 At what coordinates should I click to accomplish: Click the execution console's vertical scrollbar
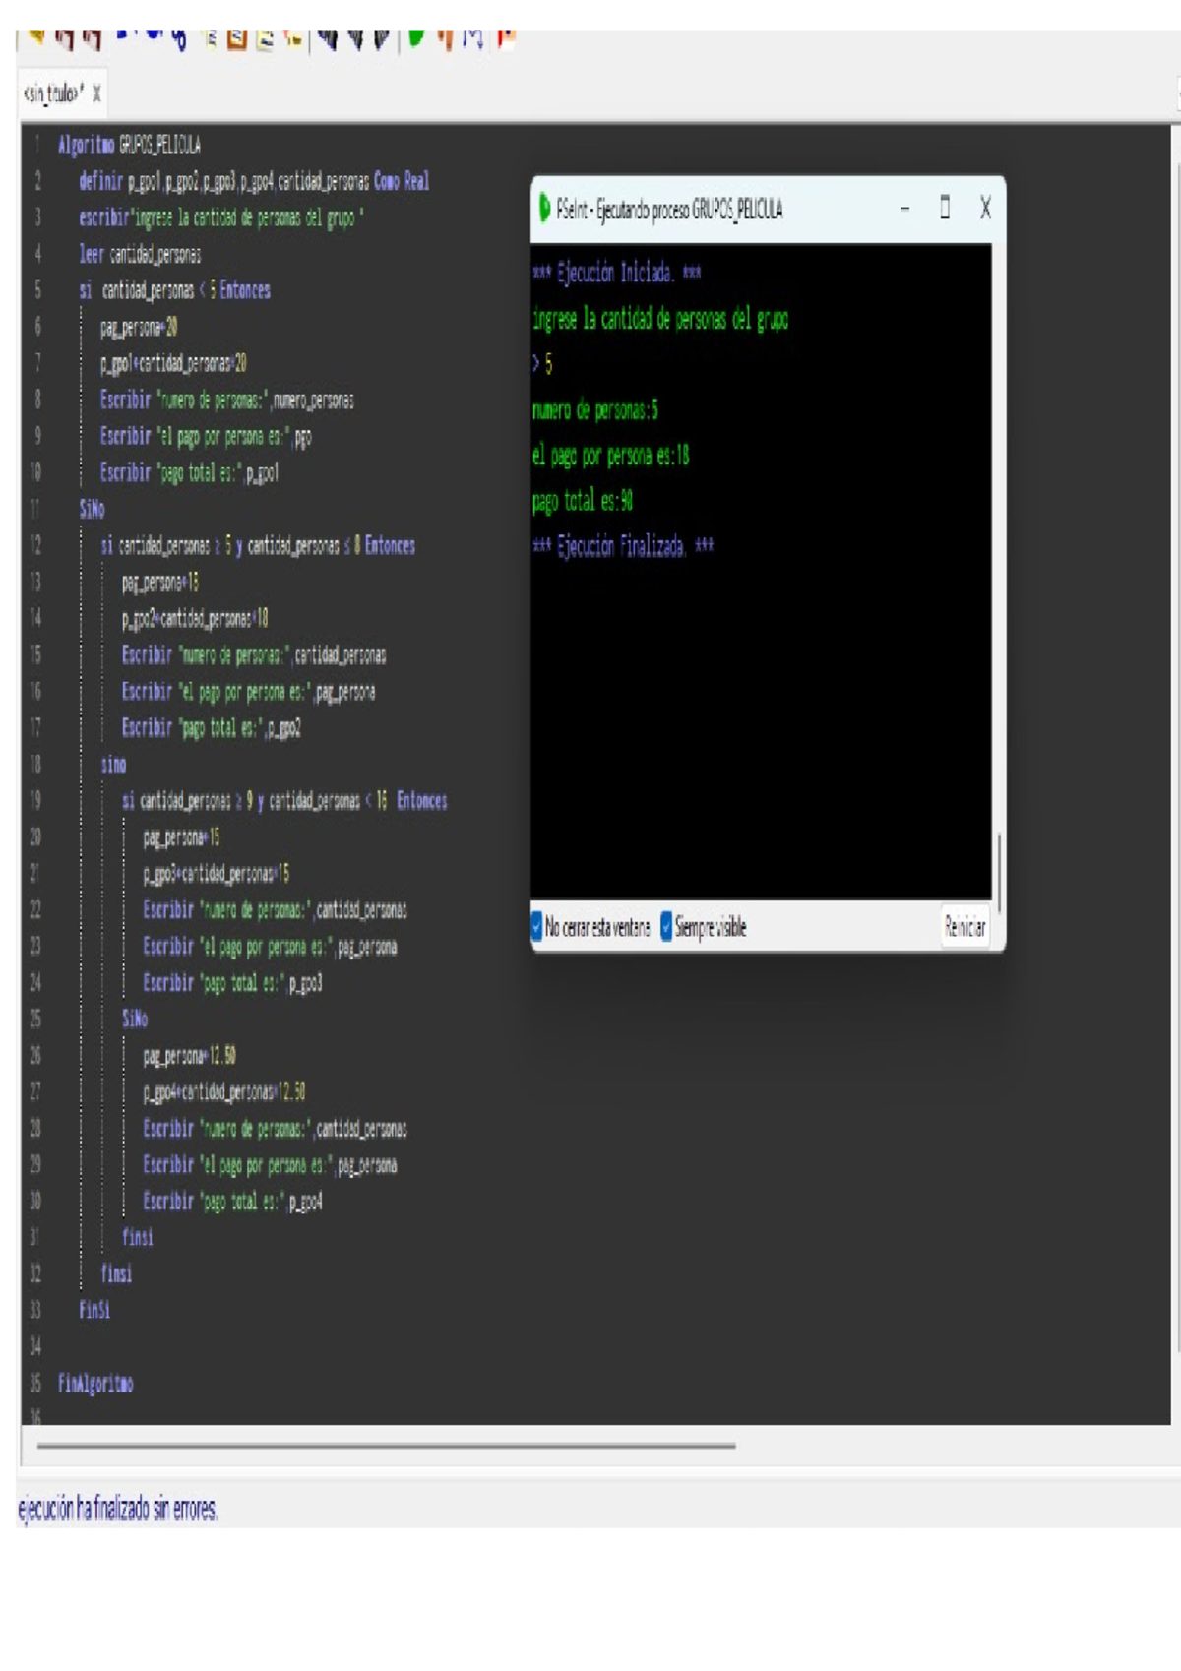pos(999,871)
